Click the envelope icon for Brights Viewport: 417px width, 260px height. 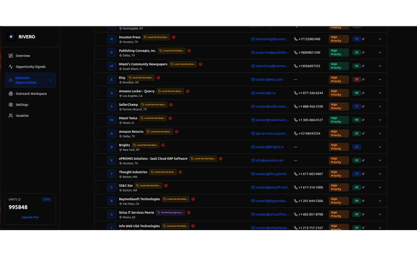click(253, 147)
